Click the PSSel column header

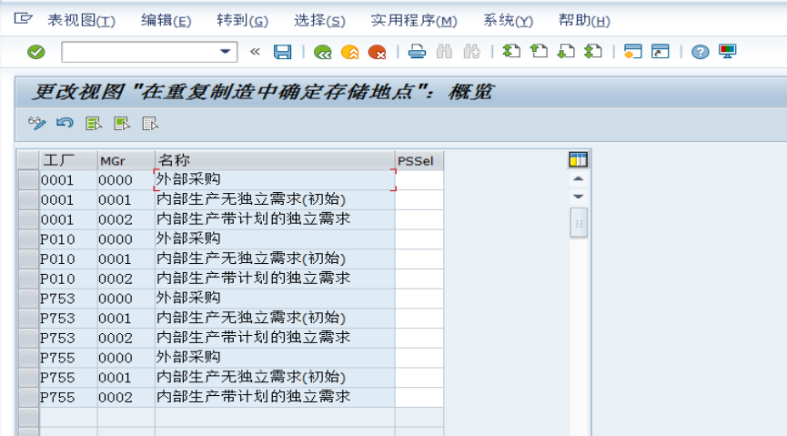pyautogui.click(x=419, y=160)
